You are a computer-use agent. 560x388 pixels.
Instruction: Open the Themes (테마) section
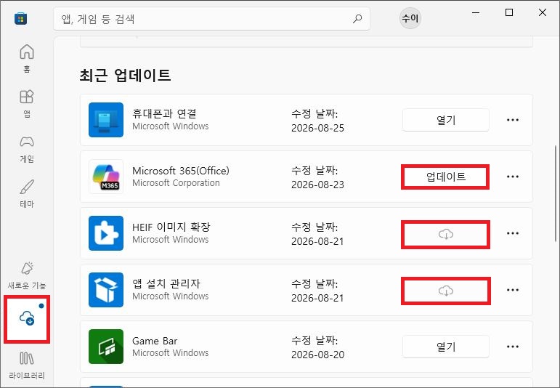click(x=27, y=193)
